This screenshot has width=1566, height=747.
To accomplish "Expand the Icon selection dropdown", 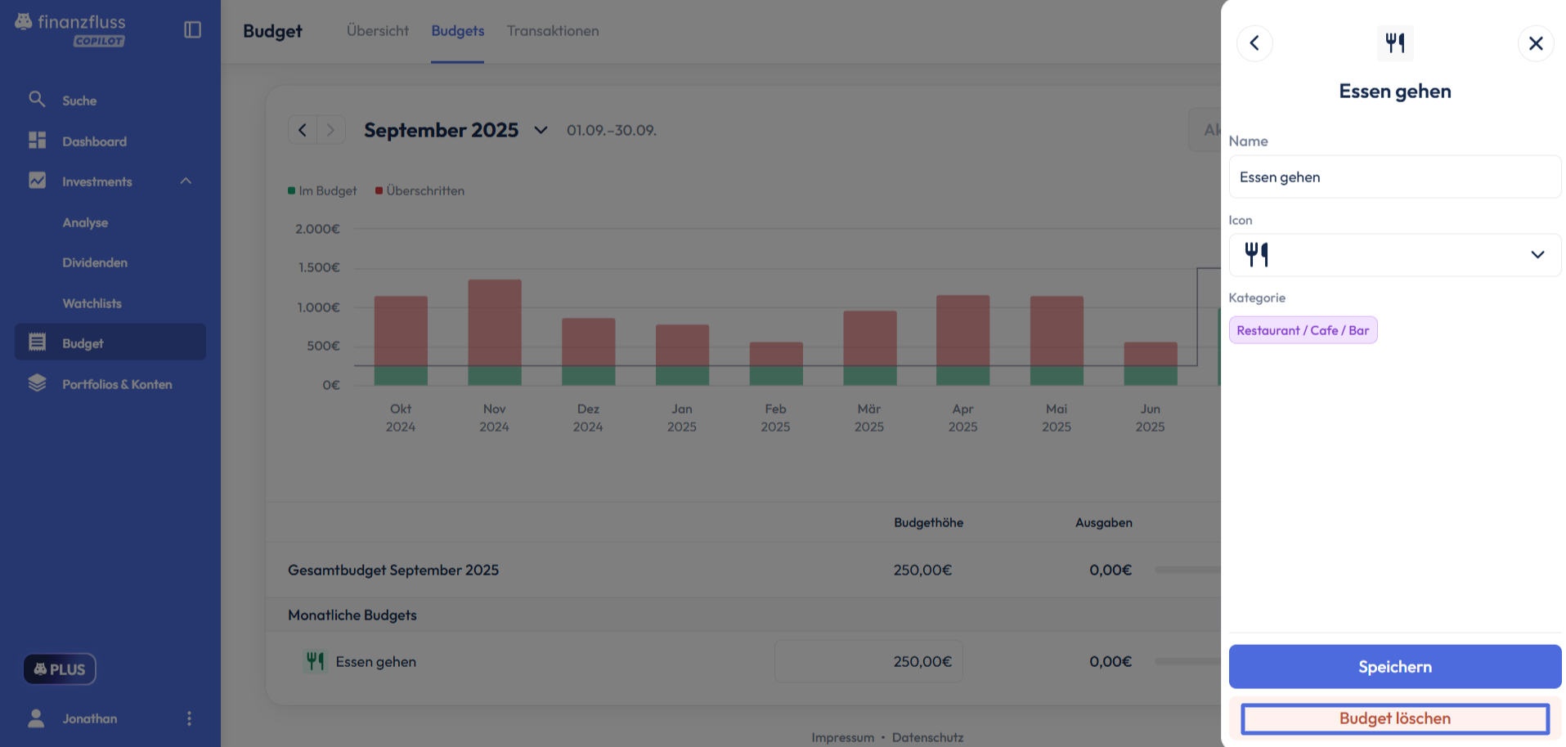I will pyautogui.click(x=1537, y=255).
